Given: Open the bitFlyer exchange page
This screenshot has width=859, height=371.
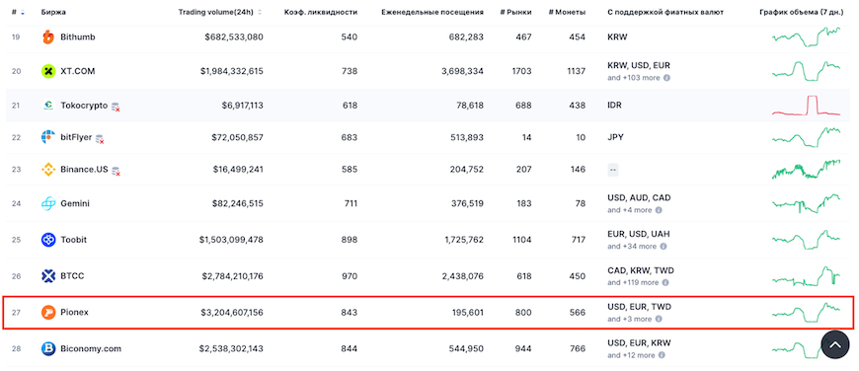Looking at the screenshot, I should click(76, 137).
